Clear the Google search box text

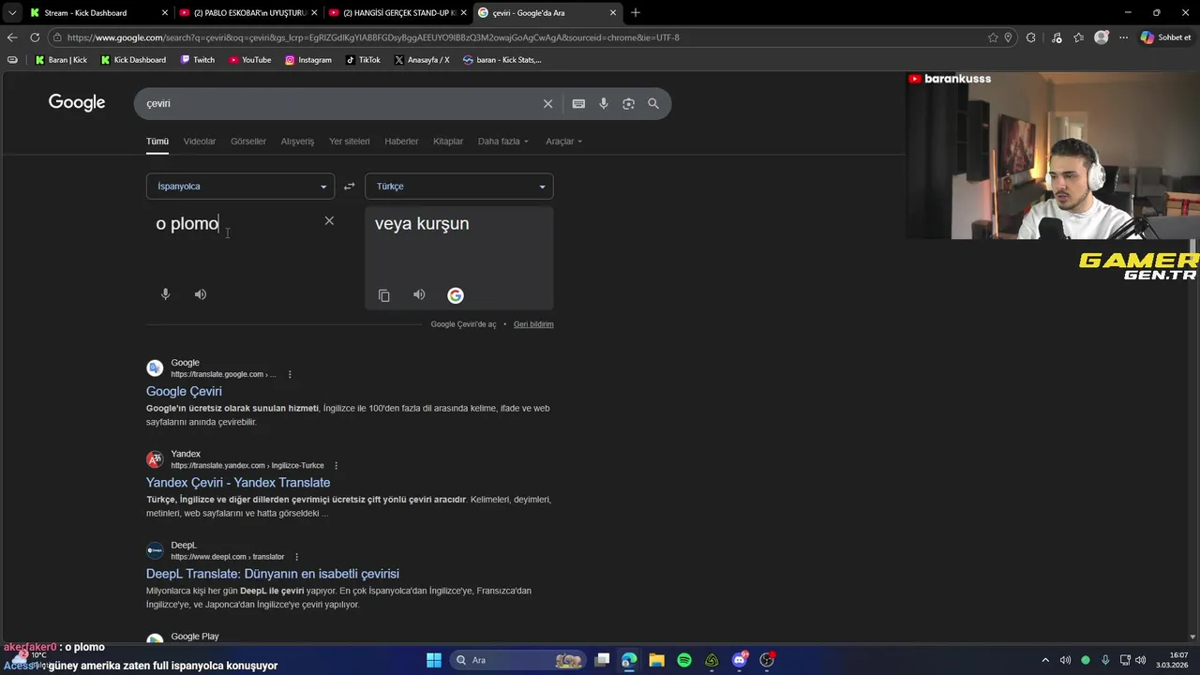(547, 103)
